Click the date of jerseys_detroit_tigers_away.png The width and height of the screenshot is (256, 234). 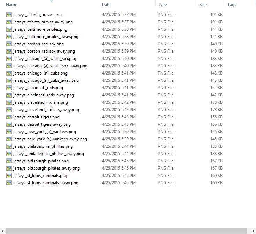[x=119, y=124]
